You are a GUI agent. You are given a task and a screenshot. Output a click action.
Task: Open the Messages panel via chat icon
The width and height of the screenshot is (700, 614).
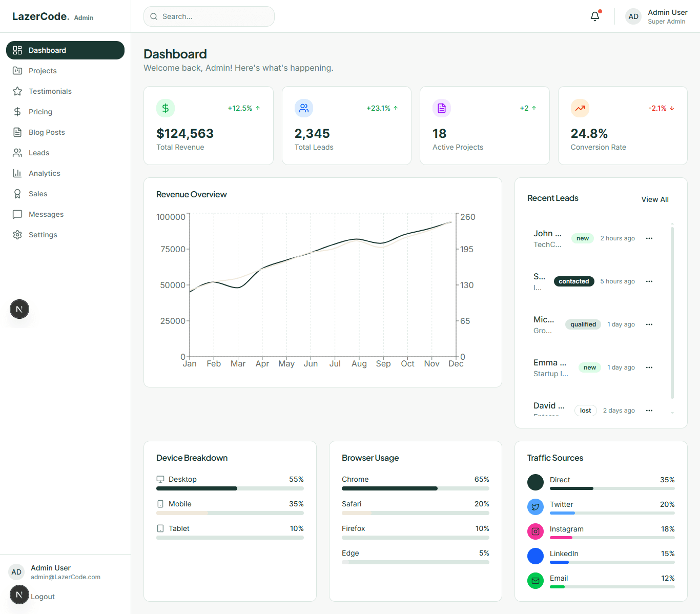point(17,214)
